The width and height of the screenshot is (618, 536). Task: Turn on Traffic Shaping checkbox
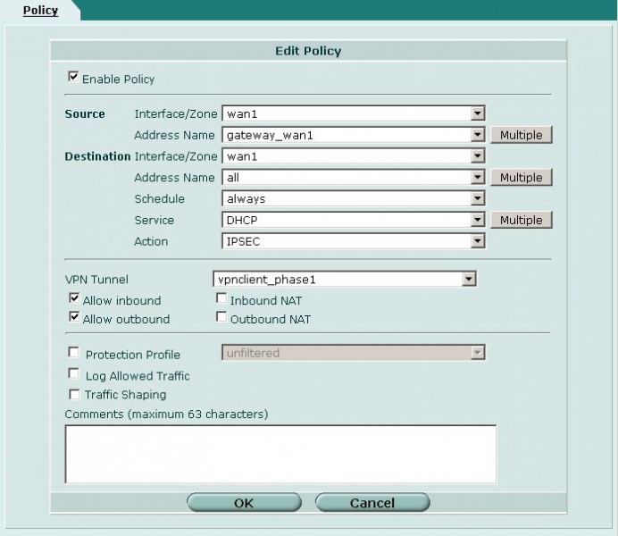tap(74, 394)
